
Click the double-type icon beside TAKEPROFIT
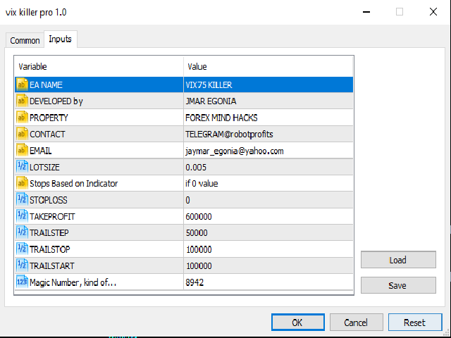click(x=22, y=216)
